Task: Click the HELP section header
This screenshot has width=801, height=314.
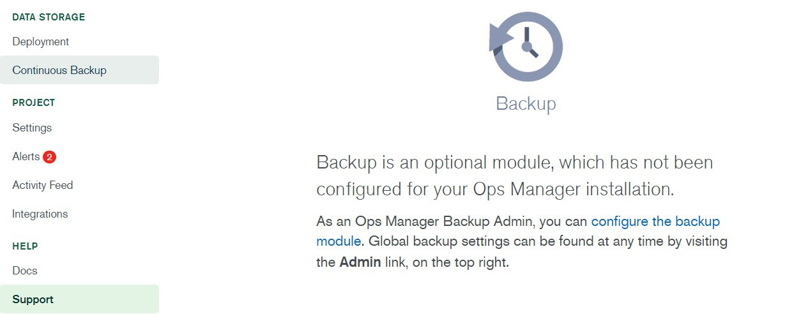Action: pos(26,246)
